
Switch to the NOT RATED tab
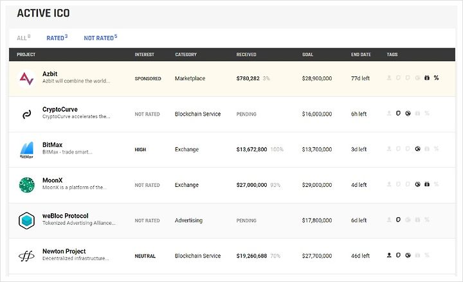(x=100, y=37)
